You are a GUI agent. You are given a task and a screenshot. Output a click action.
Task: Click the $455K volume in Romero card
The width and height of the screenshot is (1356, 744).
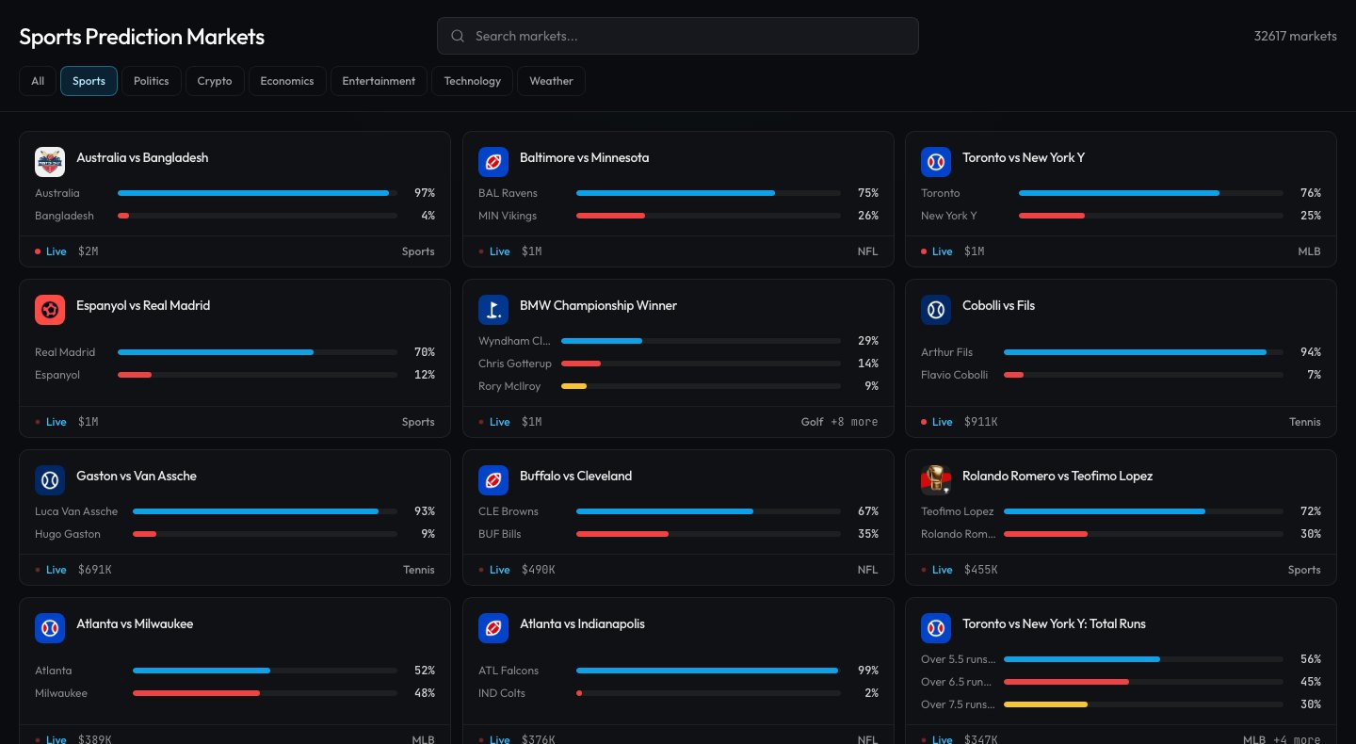point(980,570)
